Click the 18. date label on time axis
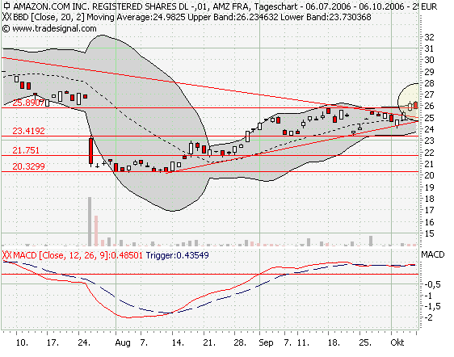This screenshot has height=357, width=454. point(334,342)
